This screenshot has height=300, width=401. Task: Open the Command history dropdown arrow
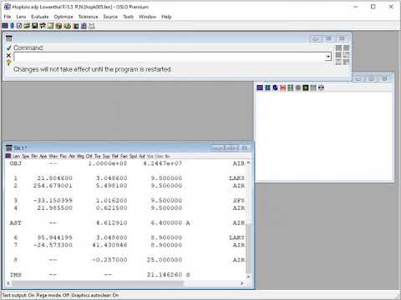(328, 57)
